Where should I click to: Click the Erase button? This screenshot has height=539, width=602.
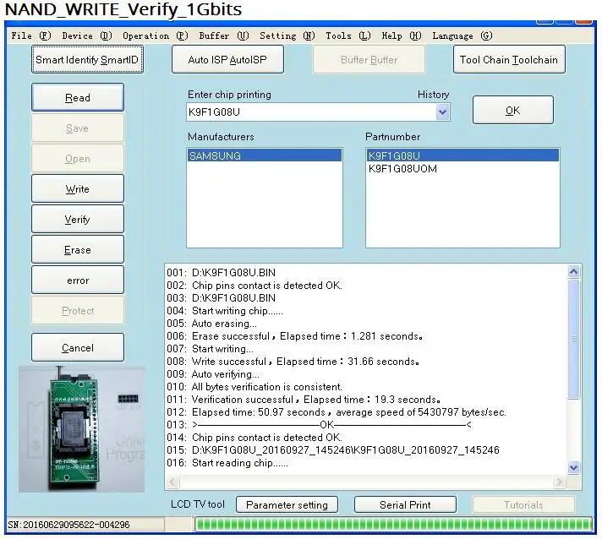pyautogui.click(x=78, y=250)
